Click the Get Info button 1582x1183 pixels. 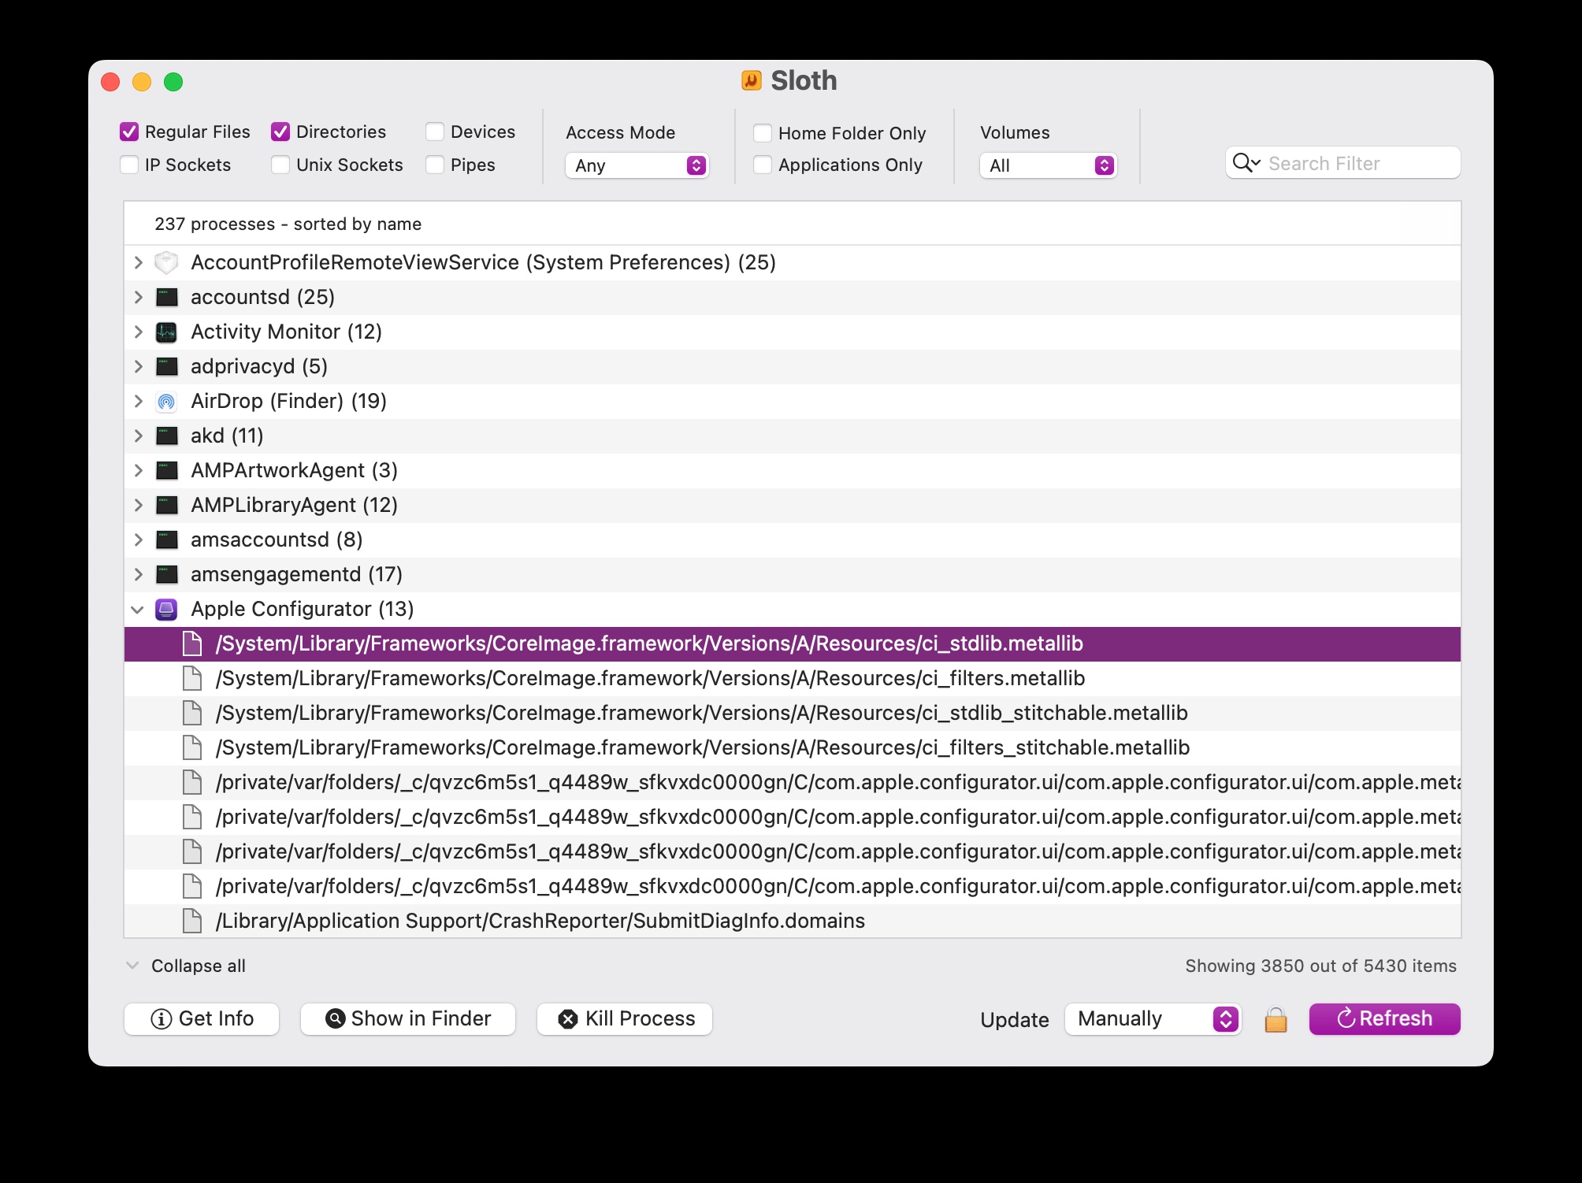coord(202,1019)
